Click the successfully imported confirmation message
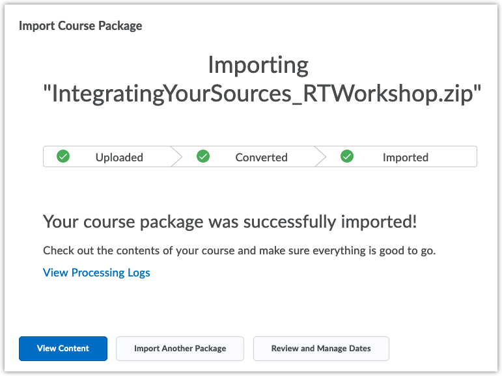502x376 pixels. coord(230,221)
